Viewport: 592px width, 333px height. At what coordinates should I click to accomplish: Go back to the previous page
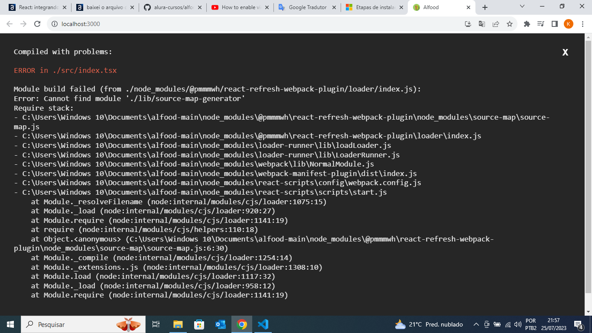pyautogui.click(x=10, y=24)
